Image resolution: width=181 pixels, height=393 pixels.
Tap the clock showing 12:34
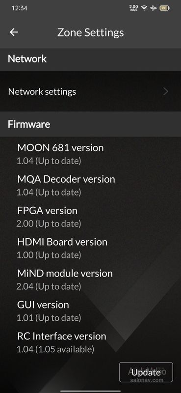pyautogui.click(x=19, y=8)
